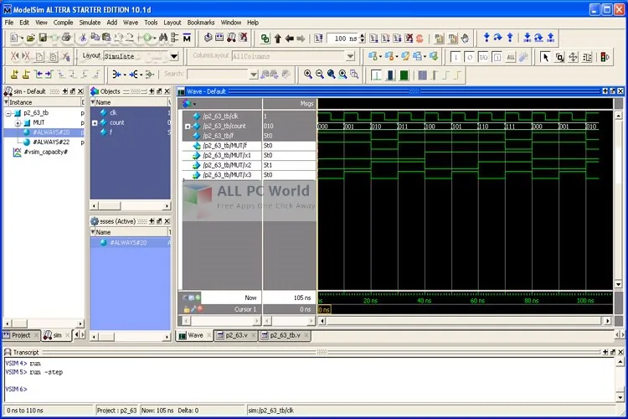Switch to the Project tab

(x=21, y=335)
